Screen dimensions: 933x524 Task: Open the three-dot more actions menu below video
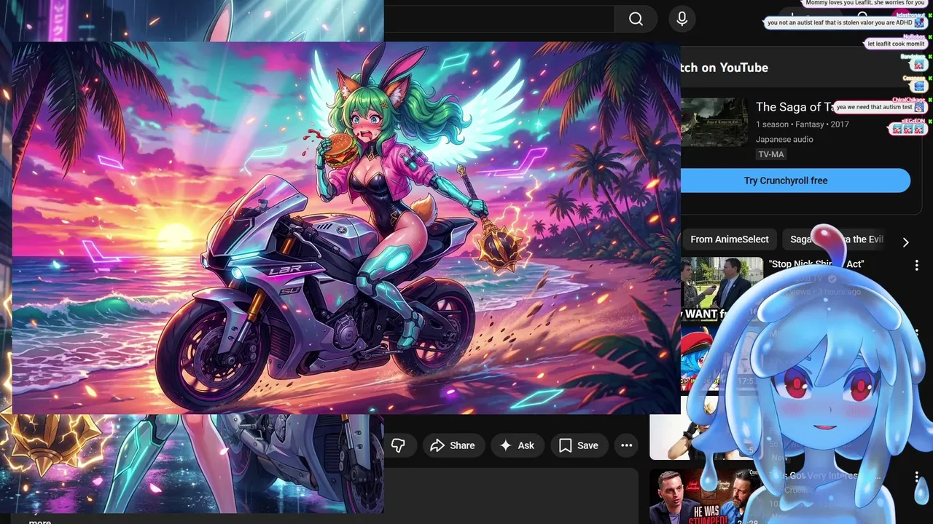coord(626,445)
